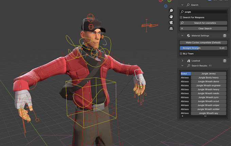Switch perspective/orthographic grid icon
The width and height of the screenshot is (231, 146).
[x=171, y=29]
